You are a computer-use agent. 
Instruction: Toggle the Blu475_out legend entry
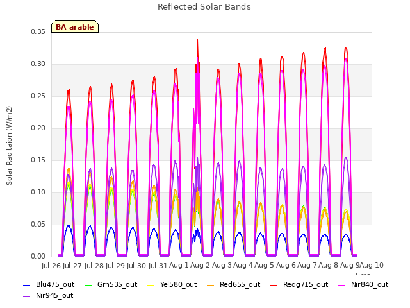click(49, 285)
